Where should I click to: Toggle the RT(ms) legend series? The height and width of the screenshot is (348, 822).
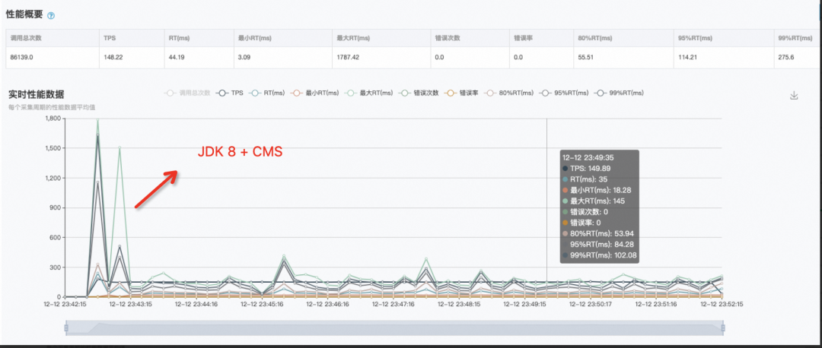[x=267, y=93]
